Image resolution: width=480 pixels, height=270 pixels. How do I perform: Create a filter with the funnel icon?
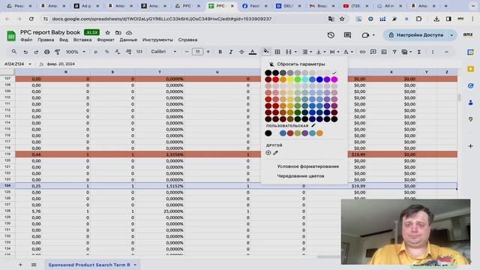click(x=394, y=52)
